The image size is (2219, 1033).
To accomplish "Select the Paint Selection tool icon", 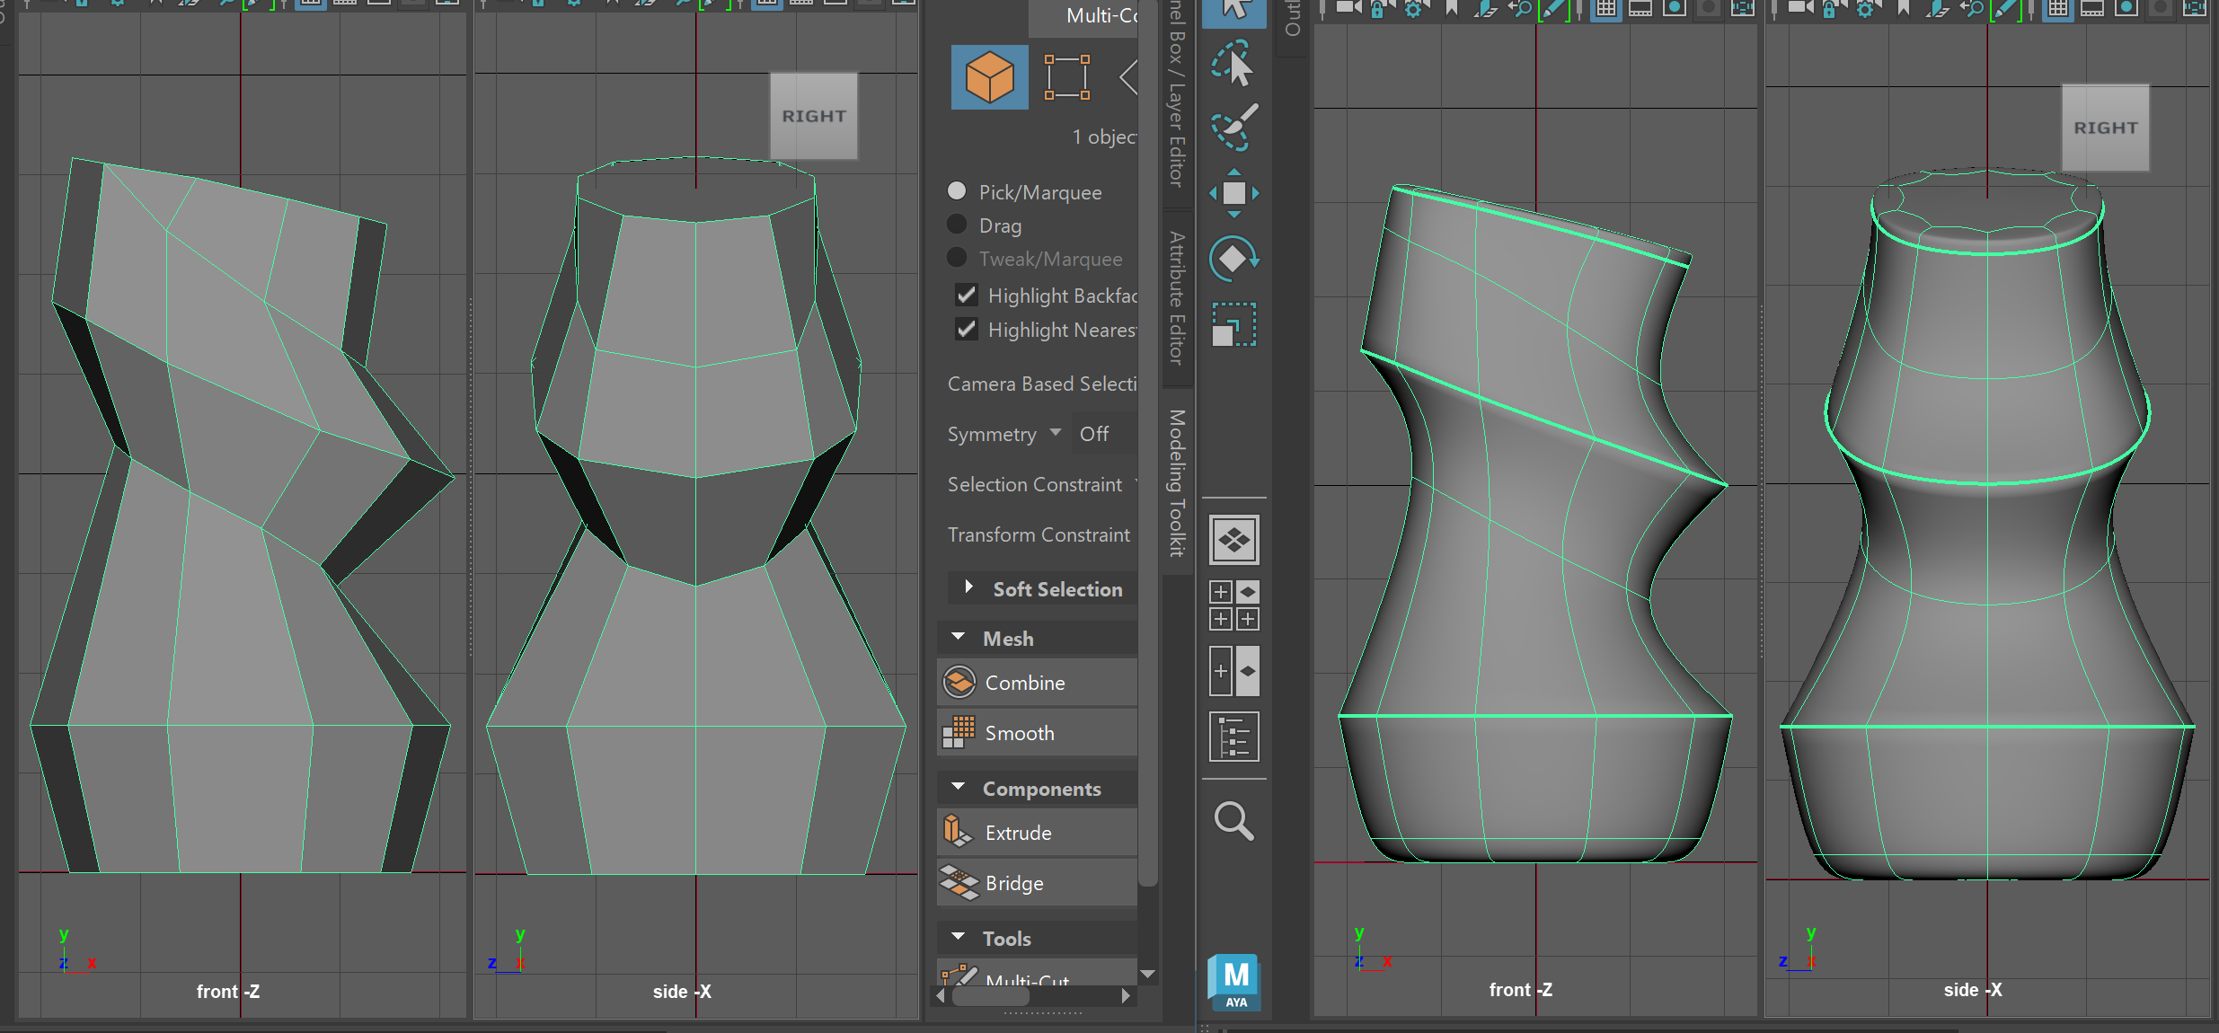I will [x=1233, y=128].
